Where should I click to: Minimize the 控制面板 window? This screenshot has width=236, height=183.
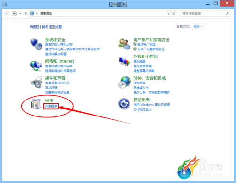click(208, 4)
